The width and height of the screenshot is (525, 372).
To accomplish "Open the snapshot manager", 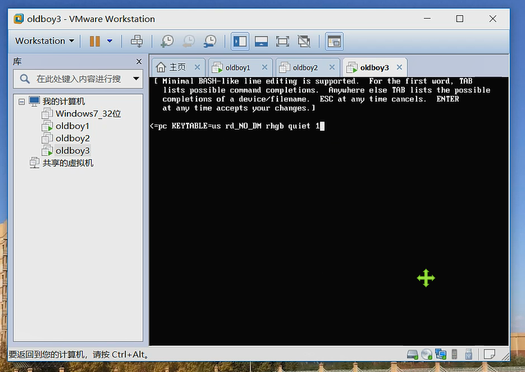I will click(x=210, y=41).
